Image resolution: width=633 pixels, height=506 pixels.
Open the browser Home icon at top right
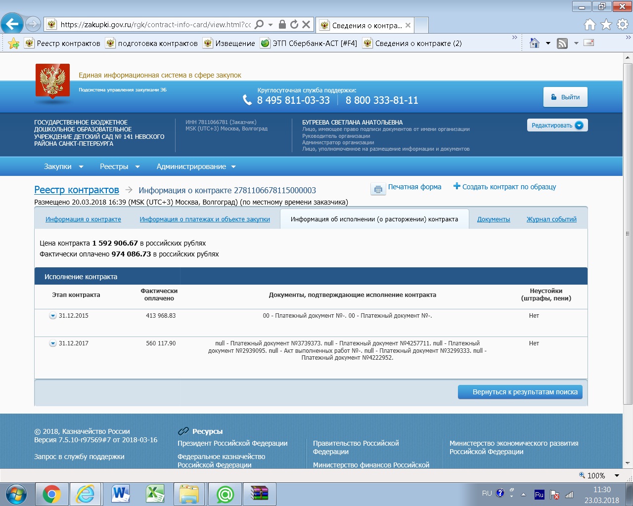(x=590, y=24)
